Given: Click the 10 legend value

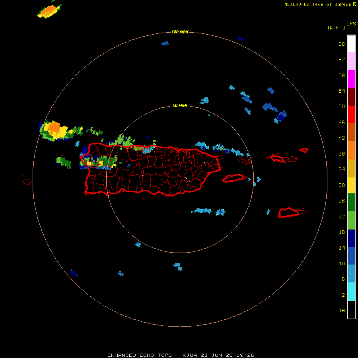Looking at the screenshot, I should 342,263.
